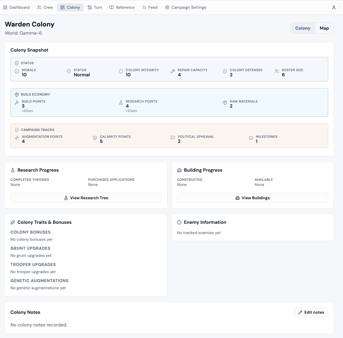Click the 'Normal' status value
The image size is (343, 338).
click(x=82, y=75)
